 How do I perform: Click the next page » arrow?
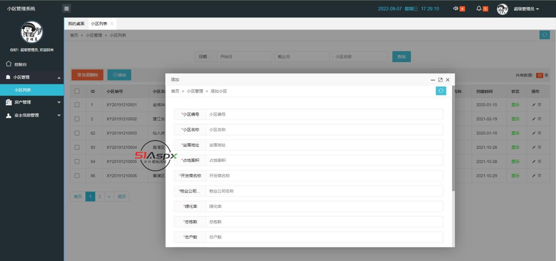pyautogui.click(x=109, y=196)
